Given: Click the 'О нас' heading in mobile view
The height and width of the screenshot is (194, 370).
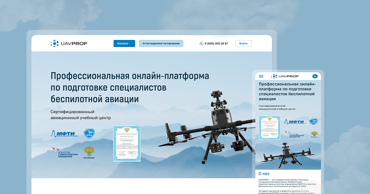Looking at the screenshot, I should [x=264, y=173].
